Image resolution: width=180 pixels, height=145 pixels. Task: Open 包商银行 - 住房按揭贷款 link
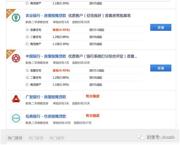[x=46, y=116]
